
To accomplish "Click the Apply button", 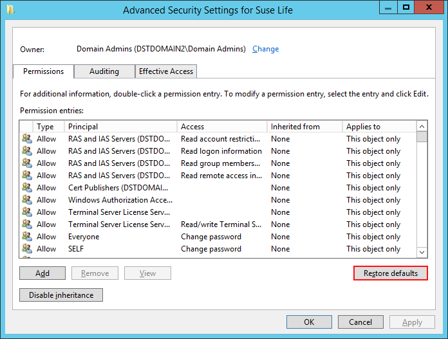I will 412,322.
